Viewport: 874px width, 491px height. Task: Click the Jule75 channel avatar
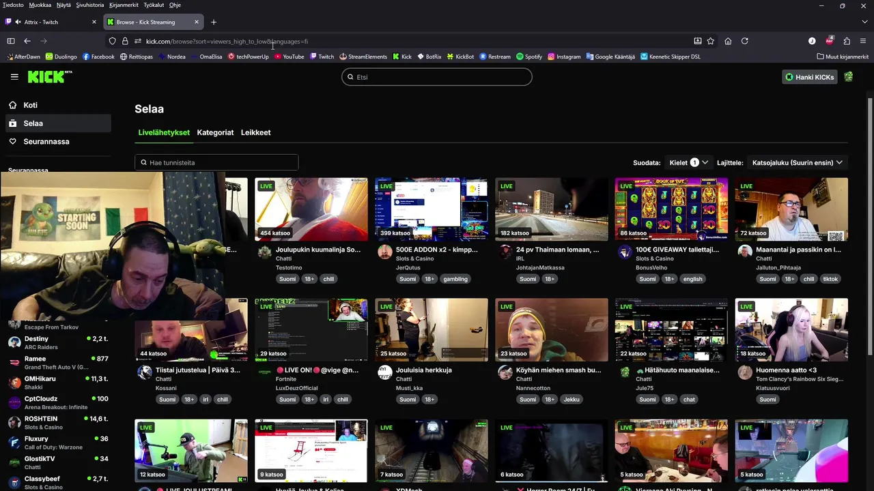[625, 372]
